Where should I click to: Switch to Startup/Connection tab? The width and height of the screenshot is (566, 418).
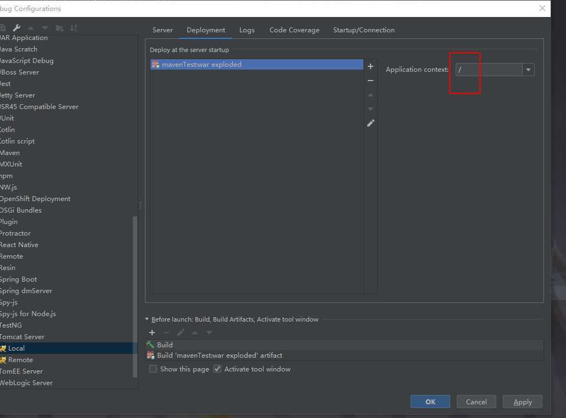[x=364, y=30]
